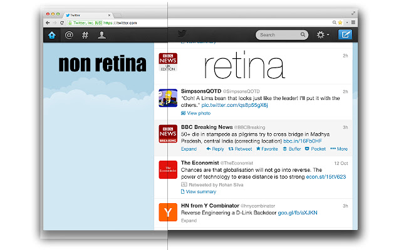401x250 pixels.
Task: Select the Twitter browser tab
Action: (x=87, y=15)
